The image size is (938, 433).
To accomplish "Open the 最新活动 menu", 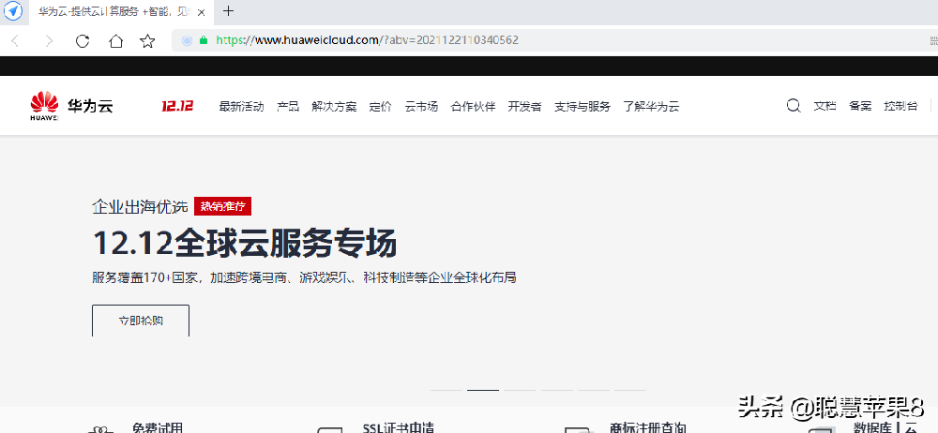I will 242,107.
